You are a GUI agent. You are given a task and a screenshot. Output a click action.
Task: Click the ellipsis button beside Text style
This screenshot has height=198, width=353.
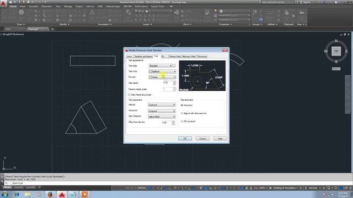174,66
